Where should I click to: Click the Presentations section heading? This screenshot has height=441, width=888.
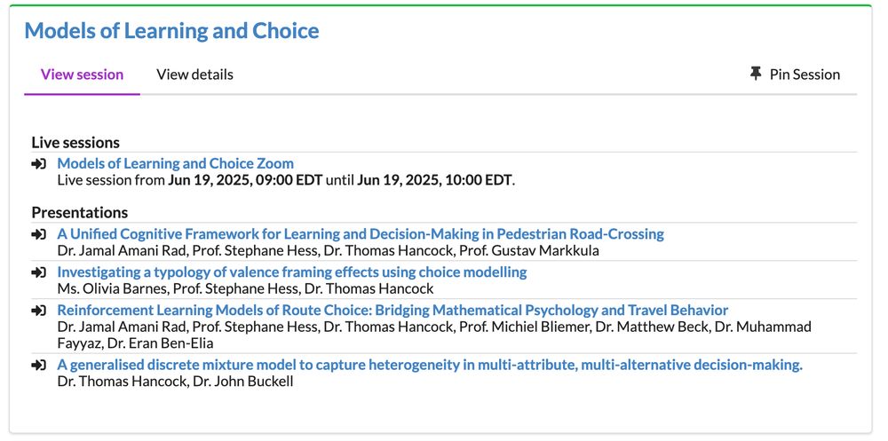[80, 212]
